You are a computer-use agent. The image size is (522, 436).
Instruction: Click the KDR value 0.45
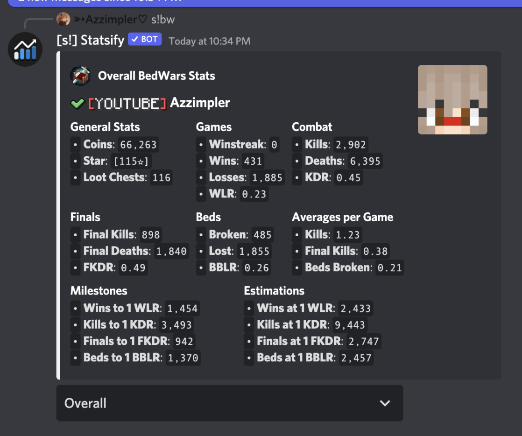coord(348,178)
